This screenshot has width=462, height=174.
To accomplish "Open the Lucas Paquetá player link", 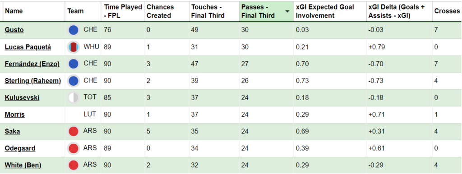I will click(28, 47).
